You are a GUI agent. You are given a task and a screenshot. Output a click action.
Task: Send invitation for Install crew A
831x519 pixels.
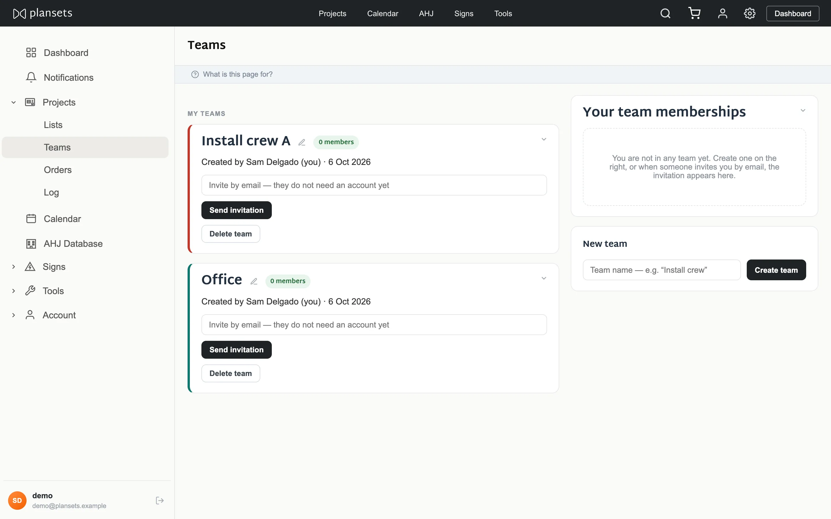(x=236, y=210)
